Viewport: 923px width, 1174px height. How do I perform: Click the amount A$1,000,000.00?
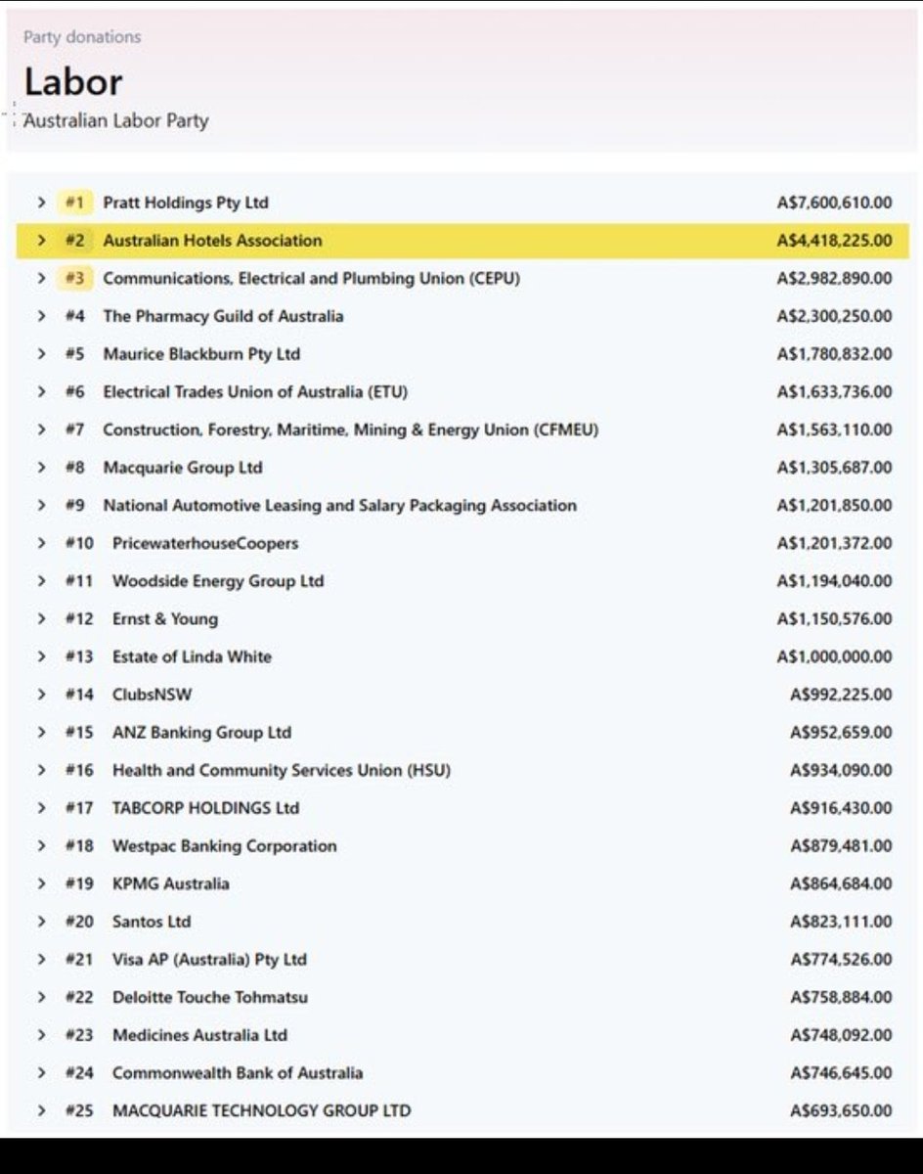[835, 656]
